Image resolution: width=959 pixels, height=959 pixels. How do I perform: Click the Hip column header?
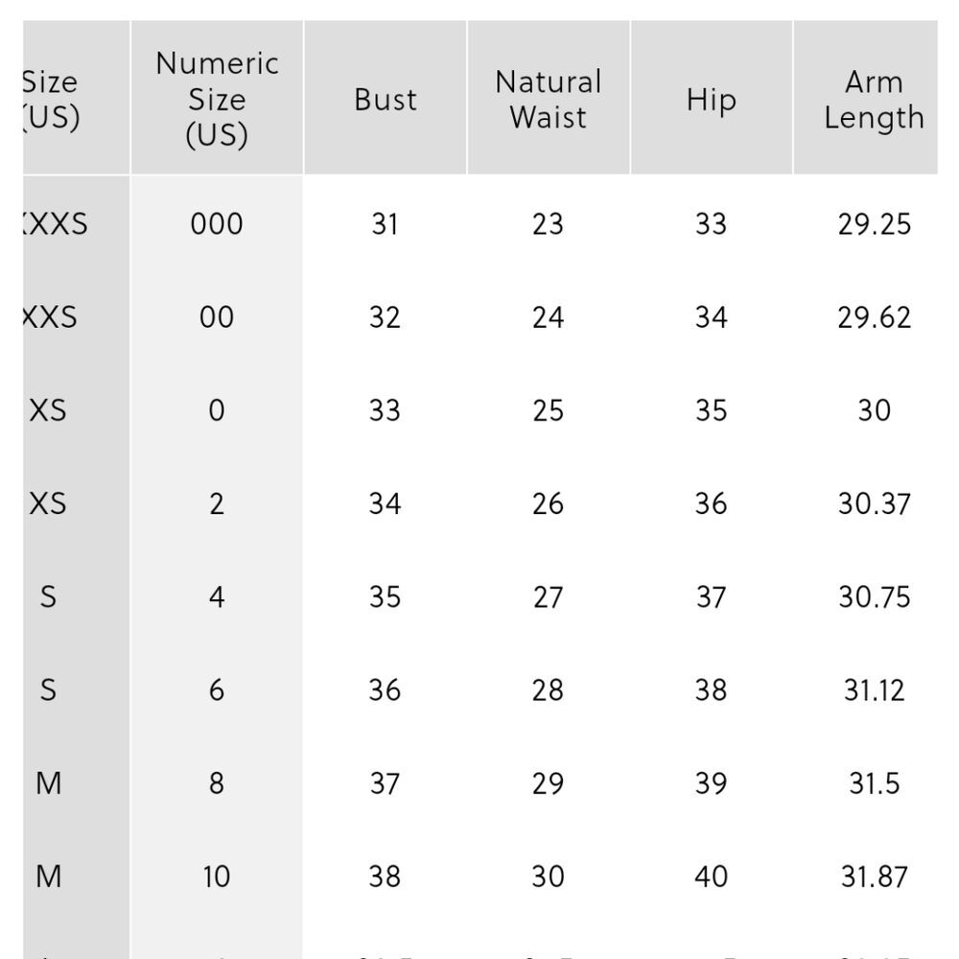click(x=712, y=100)
